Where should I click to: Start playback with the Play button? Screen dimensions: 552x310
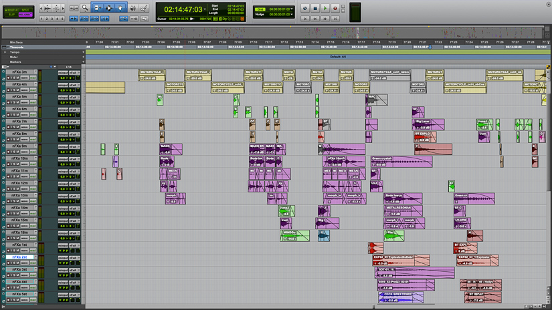tap(325, 9)
